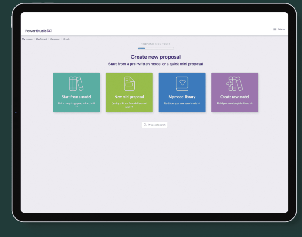The width and height of the screenshot is (302, 237).
Task: Click the plus books icon on Create new model
Action: 235,84
